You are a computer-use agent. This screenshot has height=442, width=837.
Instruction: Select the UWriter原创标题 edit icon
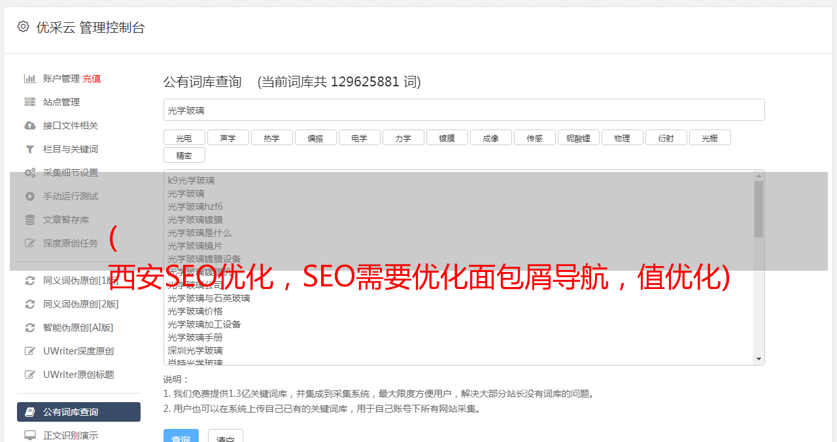pyautogui.click(x=30, y=375)
